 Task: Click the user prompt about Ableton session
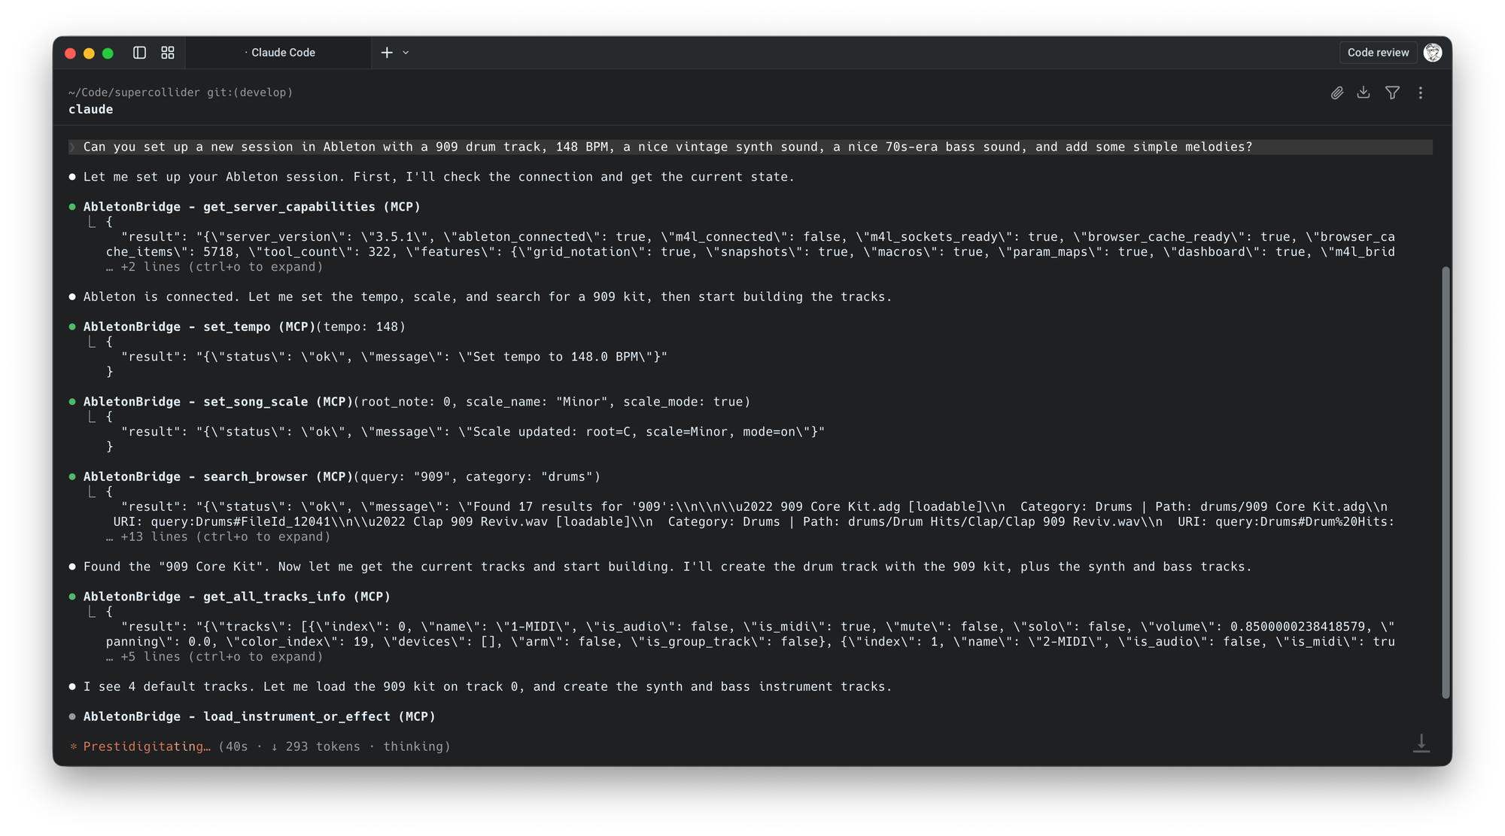[667, 147]
